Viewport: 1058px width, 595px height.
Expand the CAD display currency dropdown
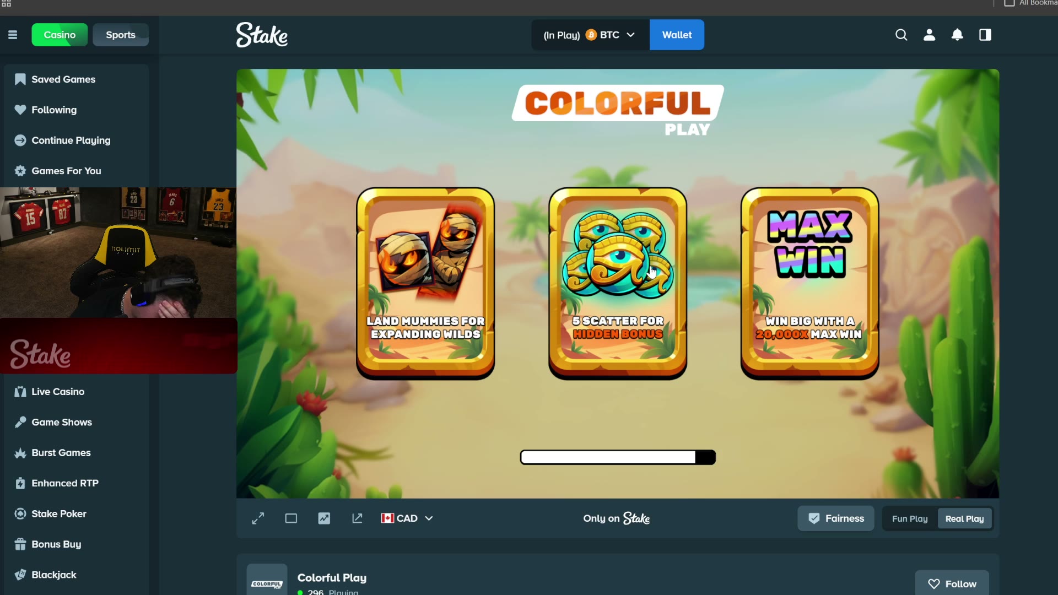(407, 518)
